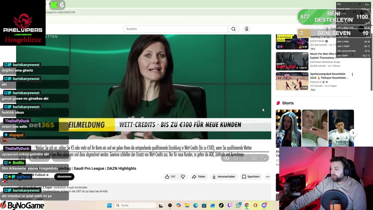Open the Short with the Real Madrid player
373x210 pixels.
tap(341, 128)
